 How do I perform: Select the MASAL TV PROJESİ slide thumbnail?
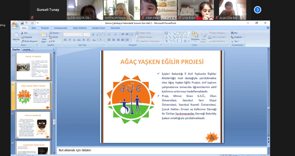tap(33, 66)
